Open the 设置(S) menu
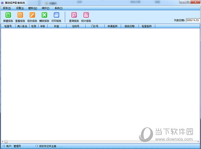 click(20, 8)
